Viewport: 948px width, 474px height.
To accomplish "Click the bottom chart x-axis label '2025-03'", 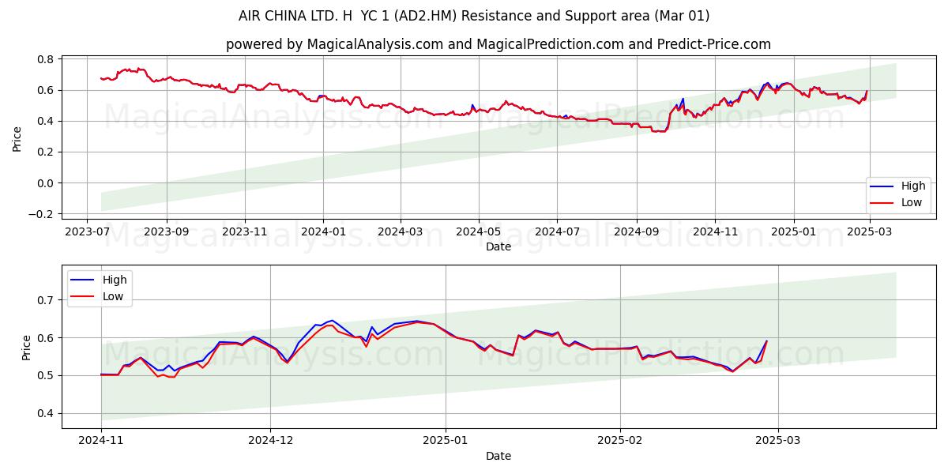I will (x=778, y=442).
